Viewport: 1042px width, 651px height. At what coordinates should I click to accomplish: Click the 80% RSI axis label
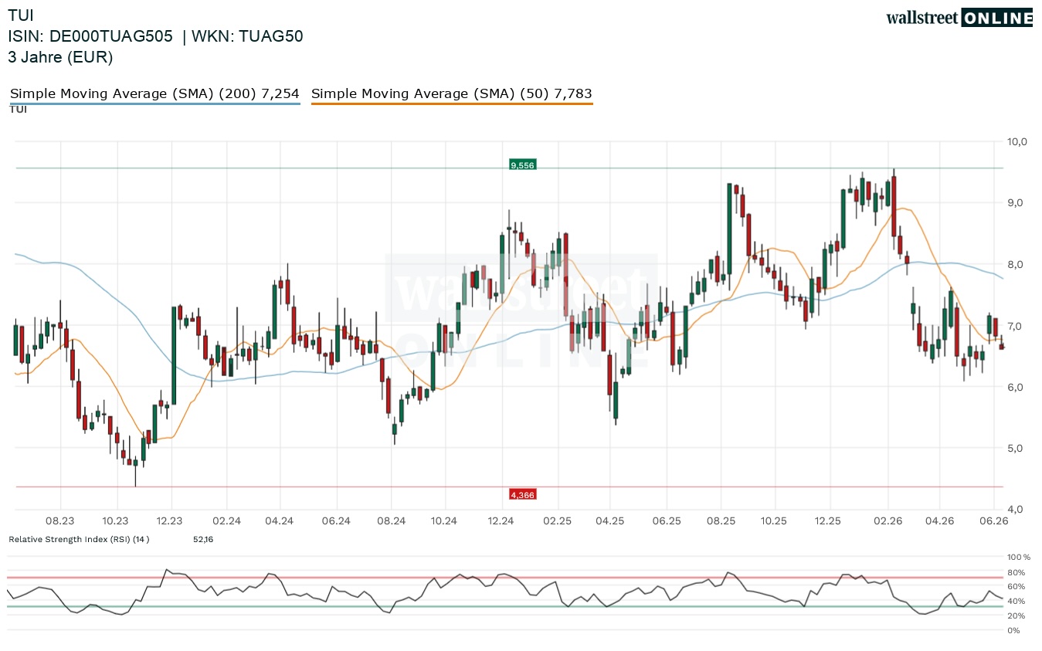(x=1017, y=572)
